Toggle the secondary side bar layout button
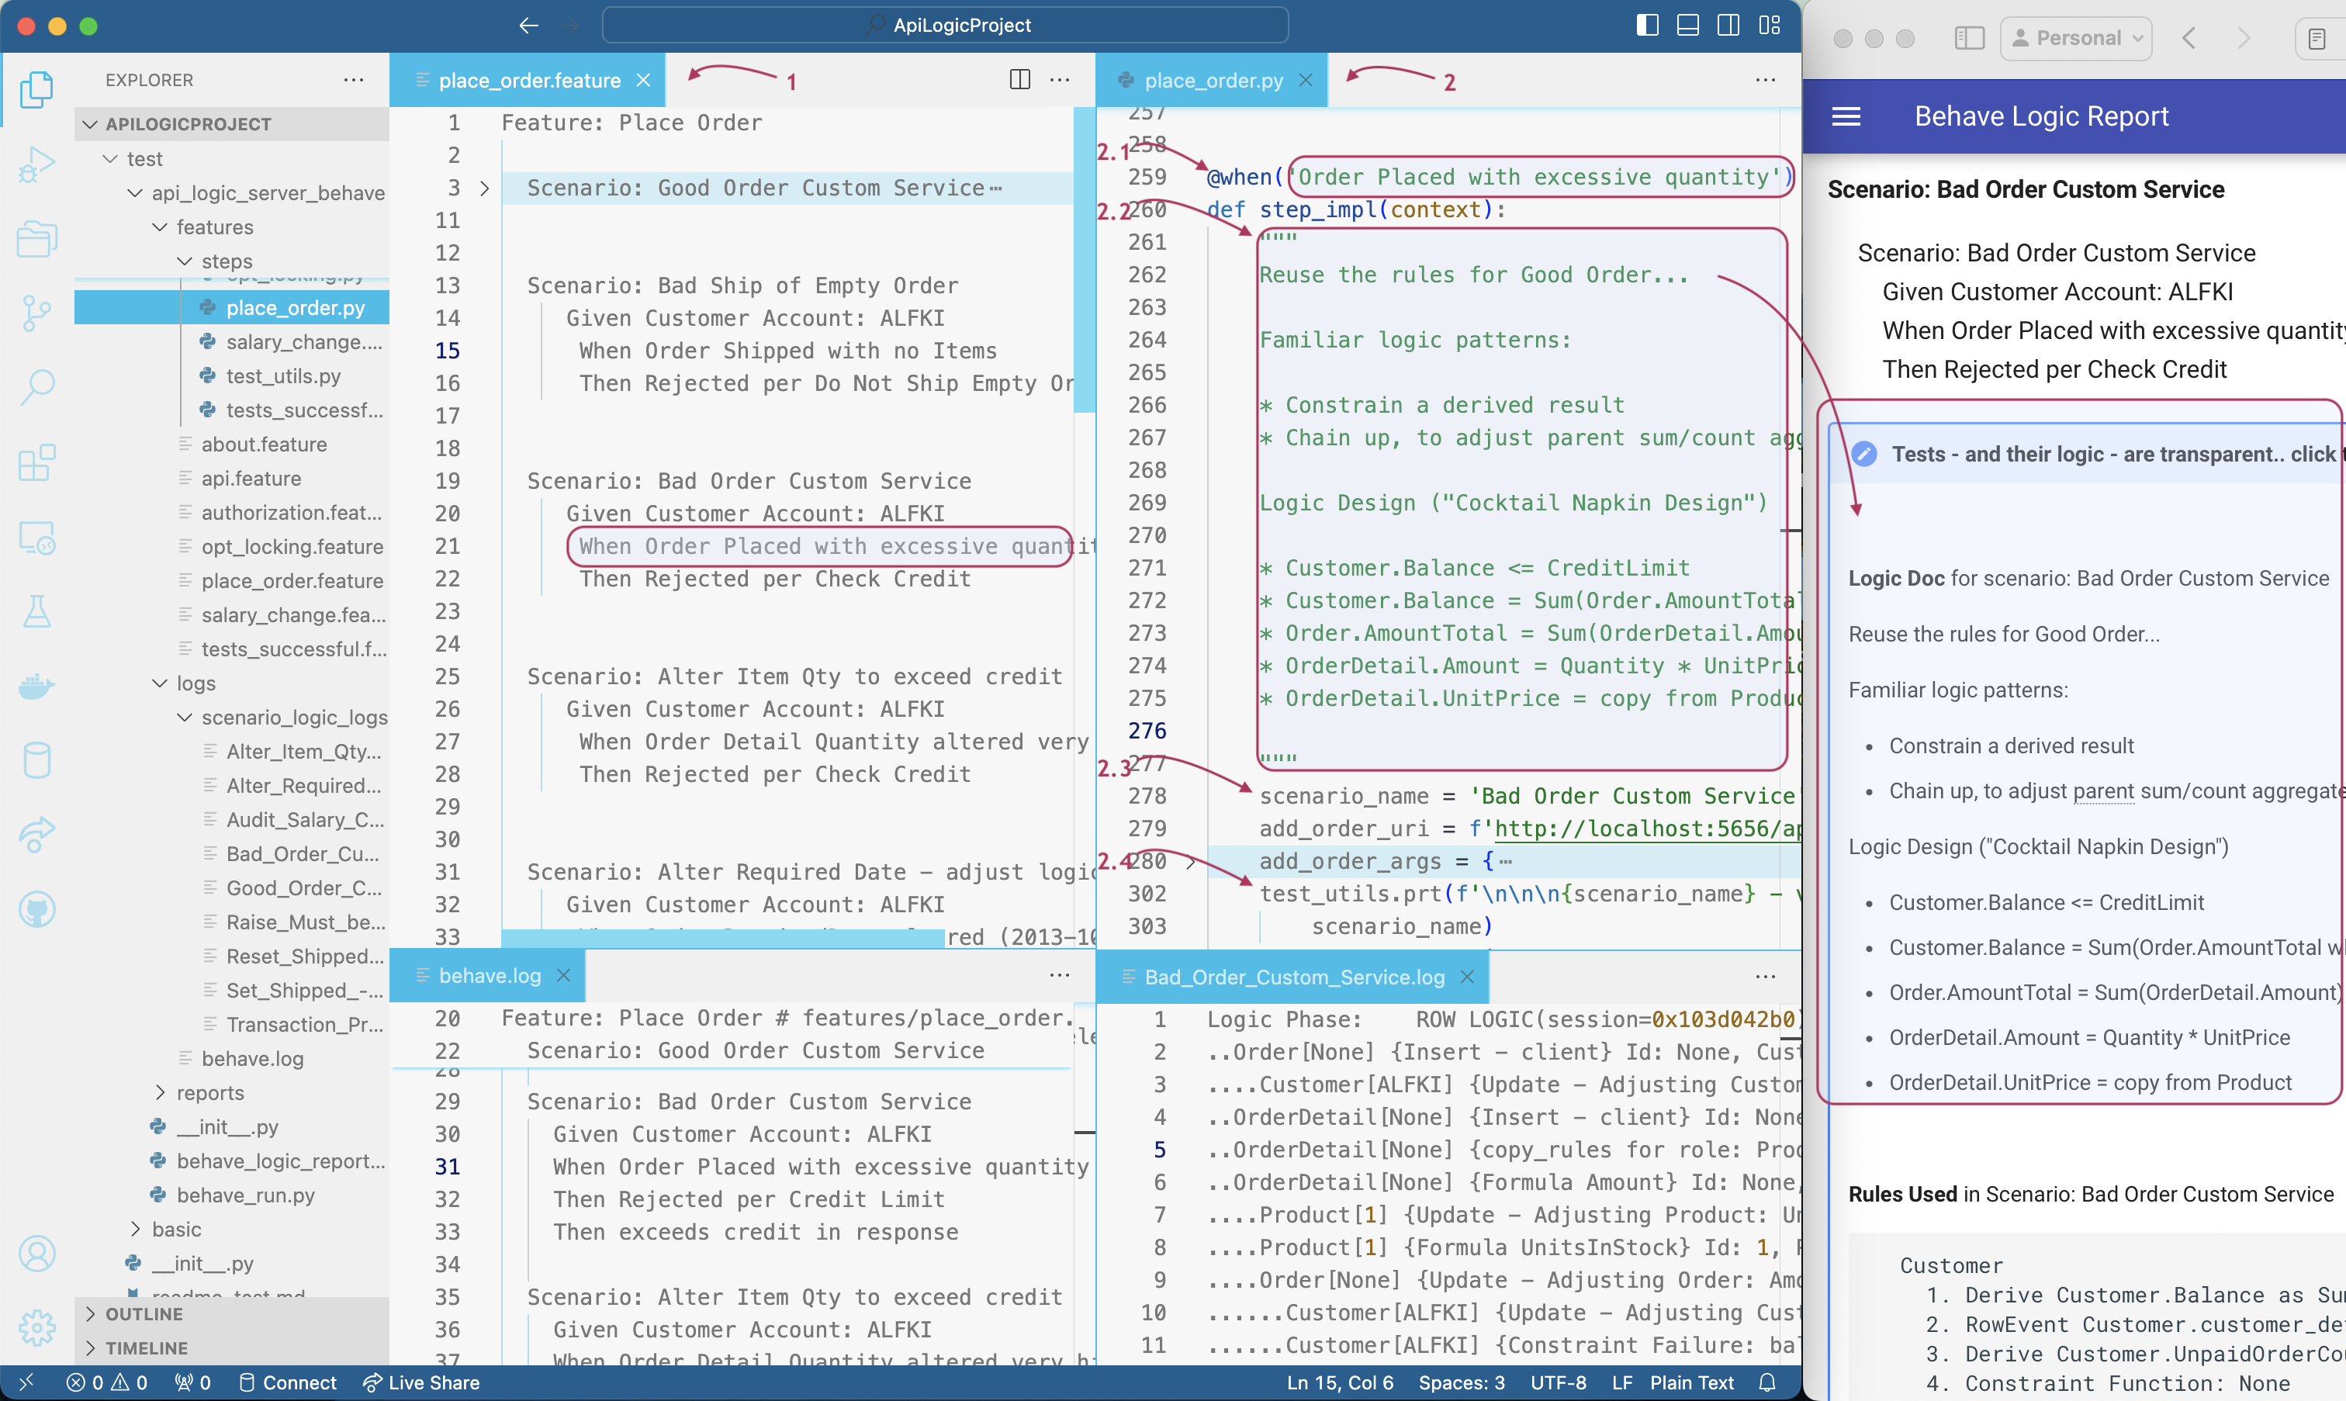 point(1728,26)
